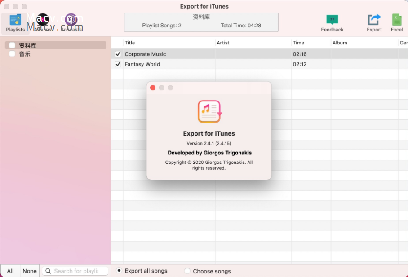Click the magnifying glass search icon
Screen dimensions: 408x277
point(49,271)
